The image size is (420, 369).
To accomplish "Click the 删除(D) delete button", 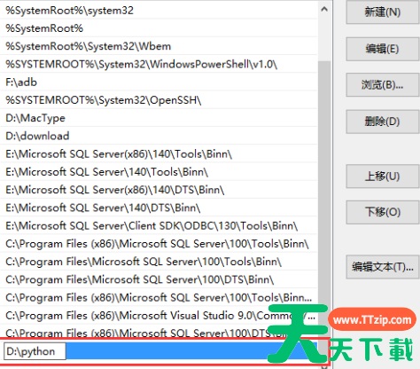I will [383, 122].
